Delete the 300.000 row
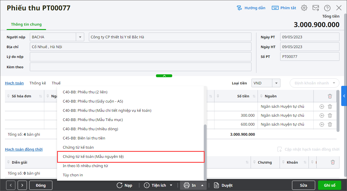This screenshot has height=191, width=347. (x=330, y=116)
